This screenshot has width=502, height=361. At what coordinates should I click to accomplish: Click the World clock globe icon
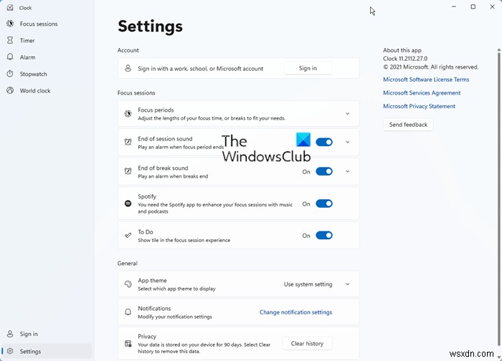[10, 91]
